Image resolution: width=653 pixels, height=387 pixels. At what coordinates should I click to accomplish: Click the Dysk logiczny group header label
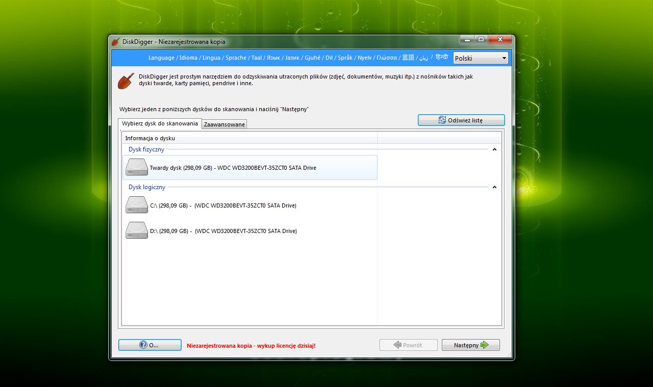coord(147,187)
